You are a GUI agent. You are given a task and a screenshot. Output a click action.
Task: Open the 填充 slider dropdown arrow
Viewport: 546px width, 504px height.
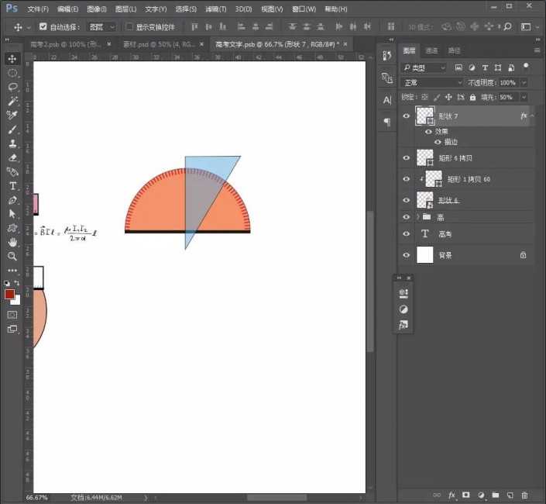pyautogui.click(x=524, y=97)
